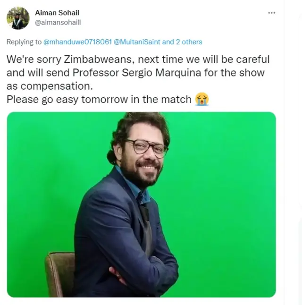Click the man's hair bun in photo

point(111,157)
